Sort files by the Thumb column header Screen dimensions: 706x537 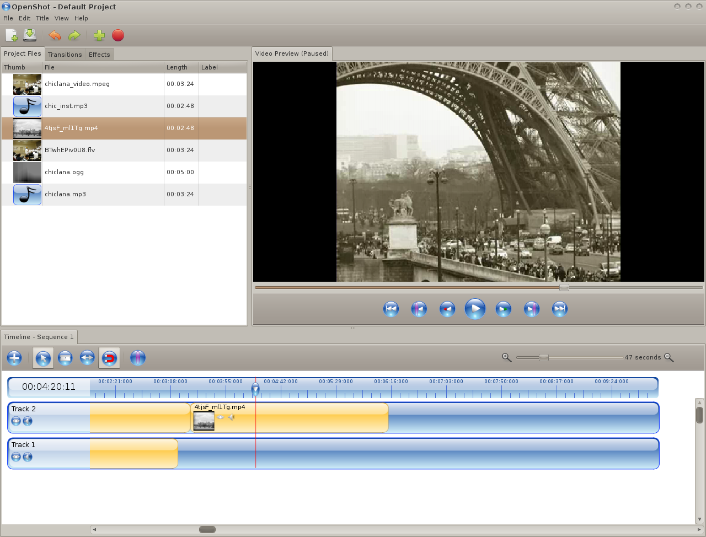click(22, 67)
